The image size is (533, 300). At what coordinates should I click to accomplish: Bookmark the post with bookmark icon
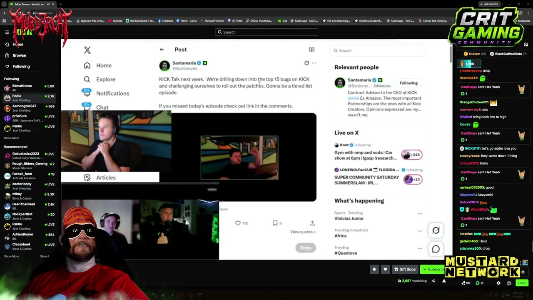(275, 223)
